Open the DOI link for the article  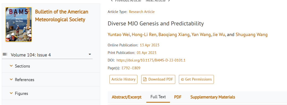point(151,60)
